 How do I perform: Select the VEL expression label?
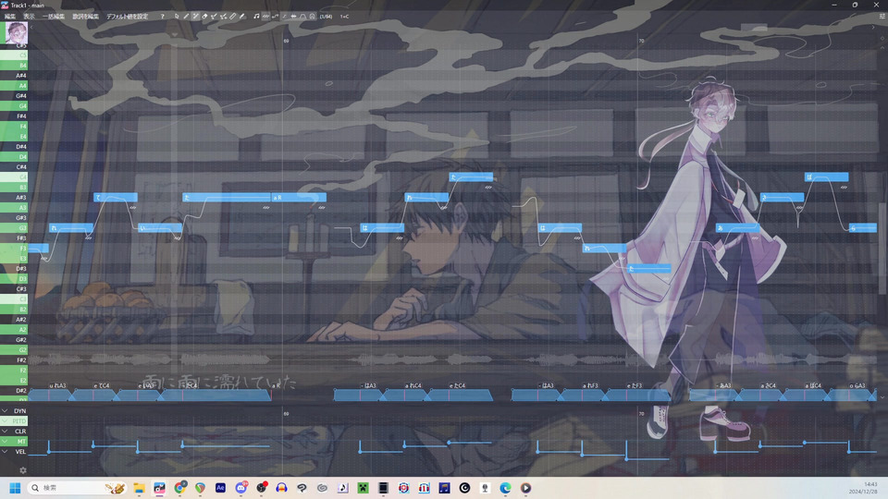pyautogui.click(x=20, y=452)
